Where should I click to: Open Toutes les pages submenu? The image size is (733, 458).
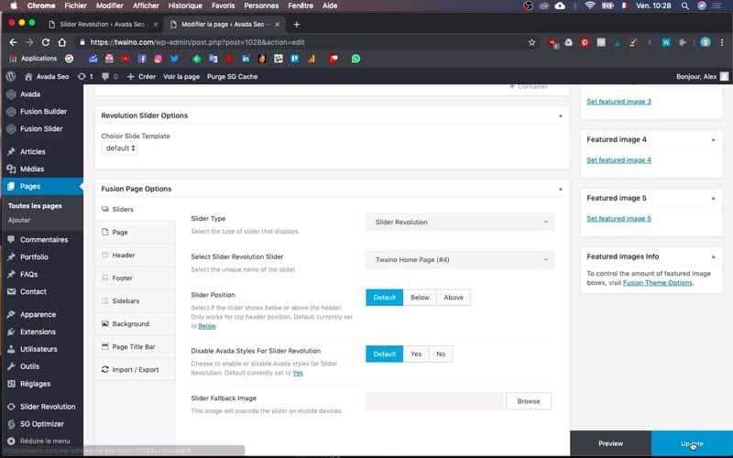[35, 205]
